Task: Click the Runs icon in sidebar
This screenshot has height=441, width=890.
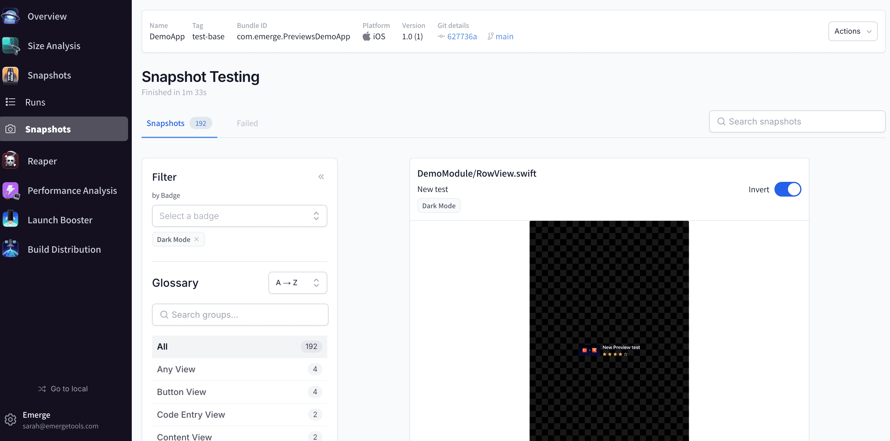Action: (11, 102)
